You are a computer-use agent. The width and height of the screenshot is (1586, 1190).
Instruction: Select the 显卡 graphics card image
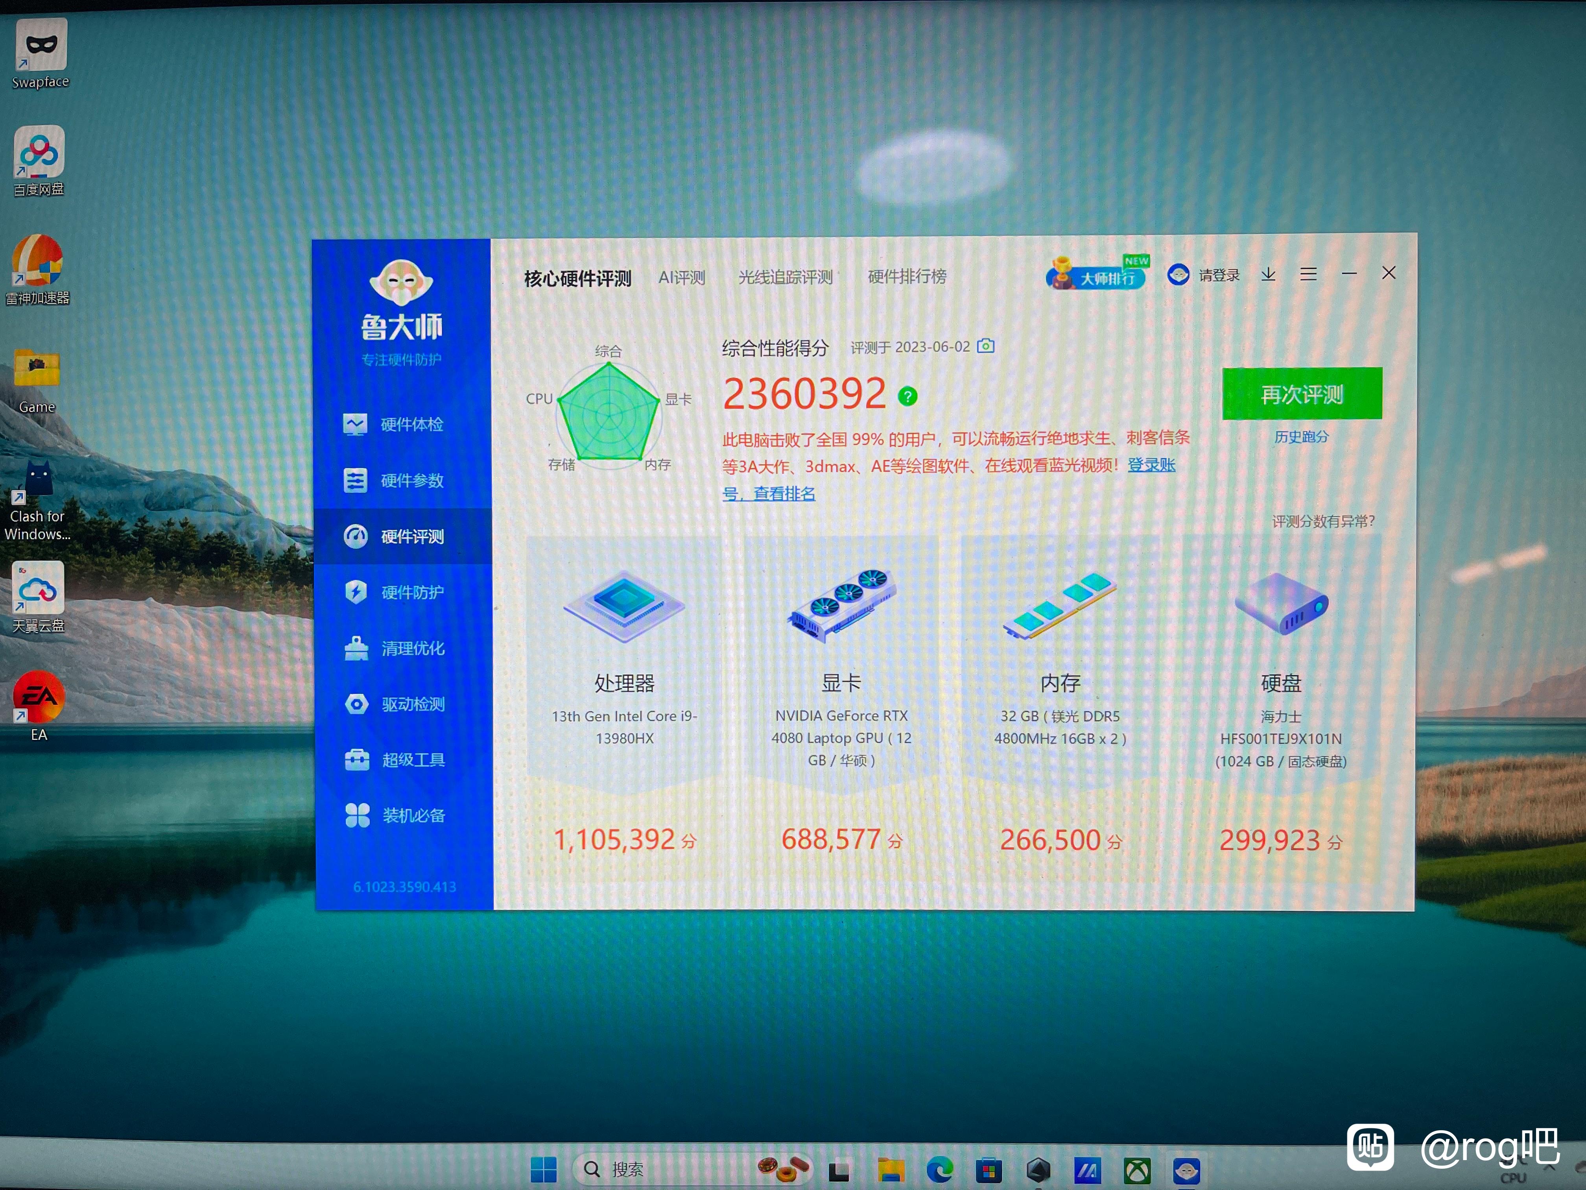coord(842,605)
